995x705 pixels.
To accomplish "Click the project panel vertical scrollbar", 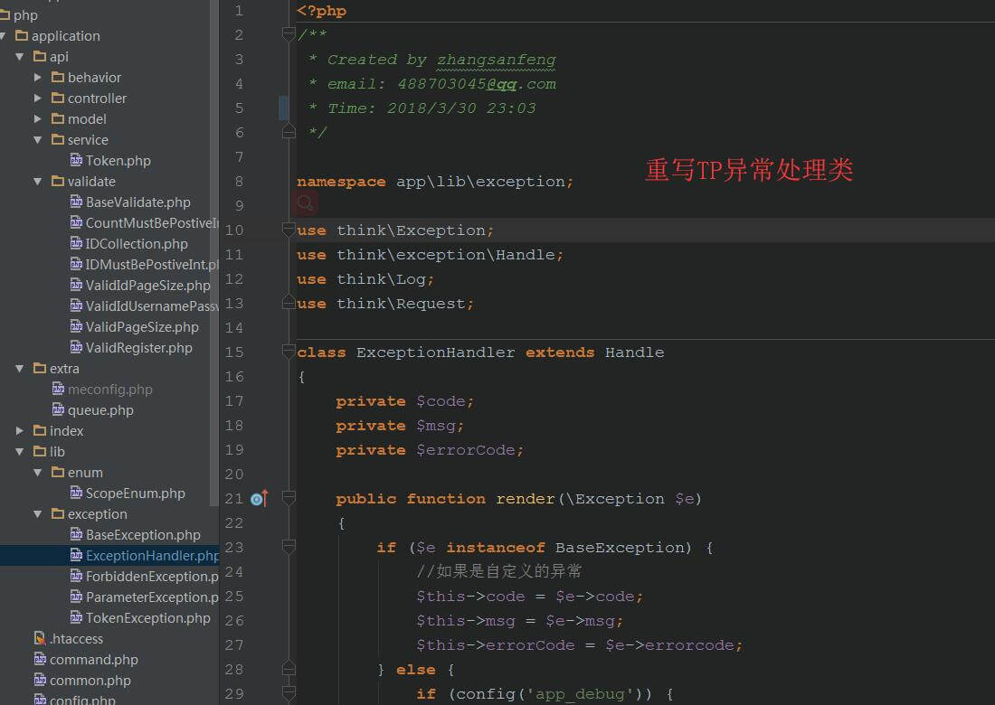I will (x=214, y=271).
